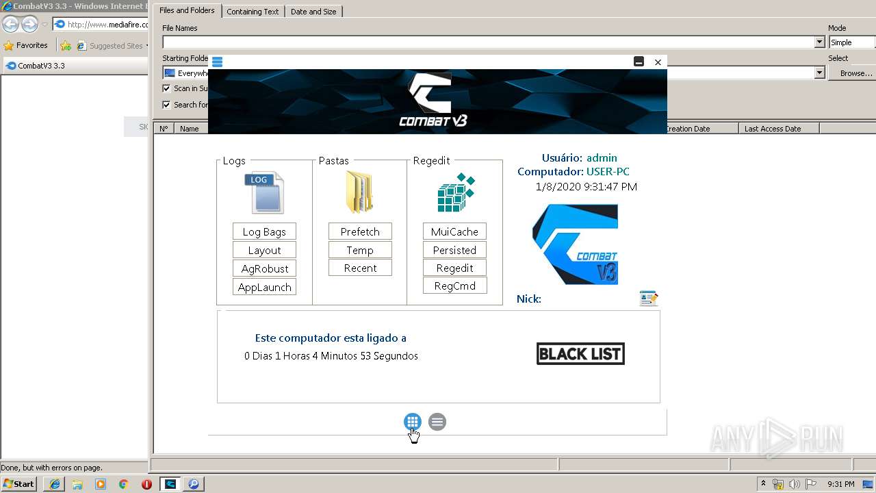This screenshot has height=493, width=876.
Task: Open the Opera icon in taskbar
Action: (x=146, y=483)
